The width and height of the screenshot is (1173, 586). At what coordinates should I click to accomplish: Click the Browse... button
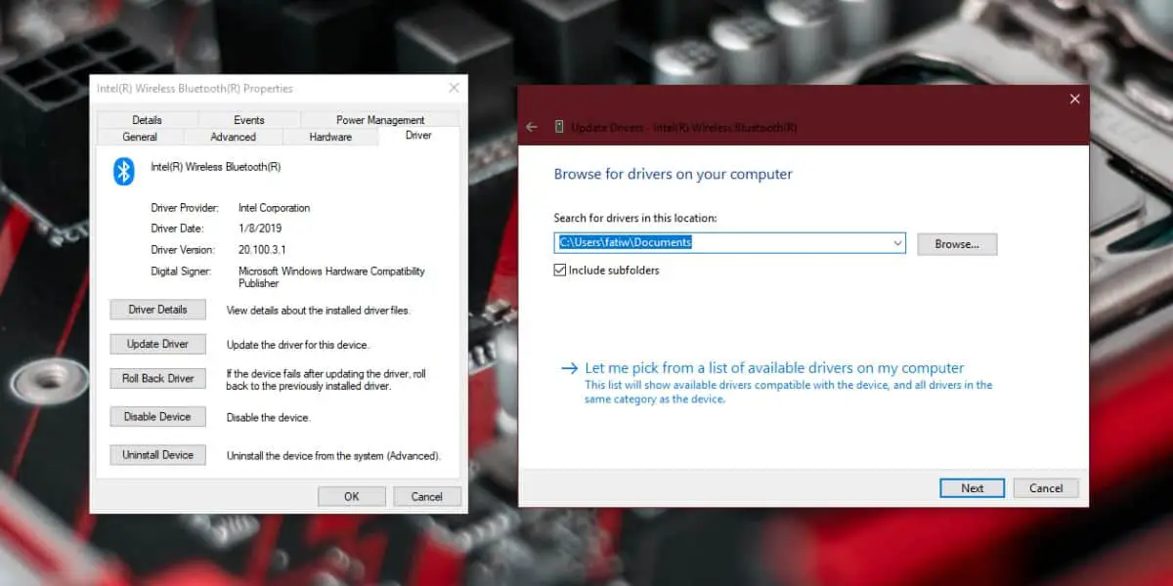click(957, 244)
